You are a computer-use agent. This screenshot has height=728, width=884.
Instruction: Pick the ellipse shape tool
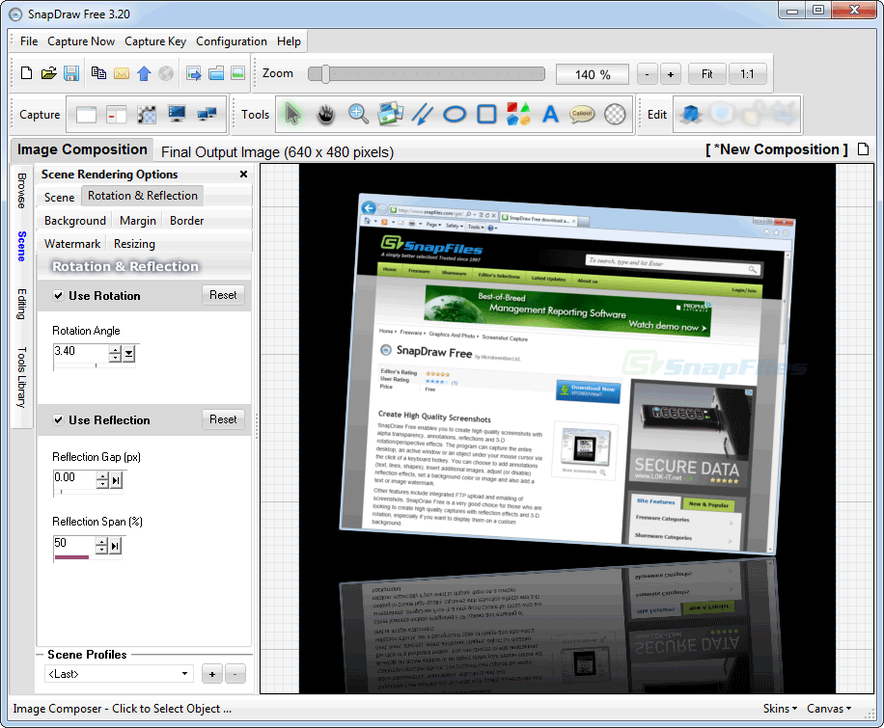(x=455, y=115)
